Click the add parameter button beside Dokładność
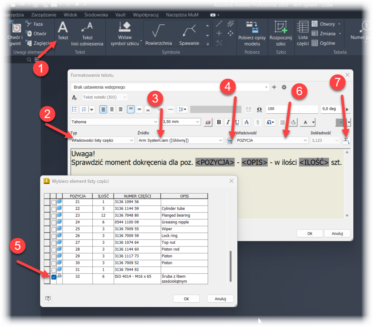 click(346, 140)
